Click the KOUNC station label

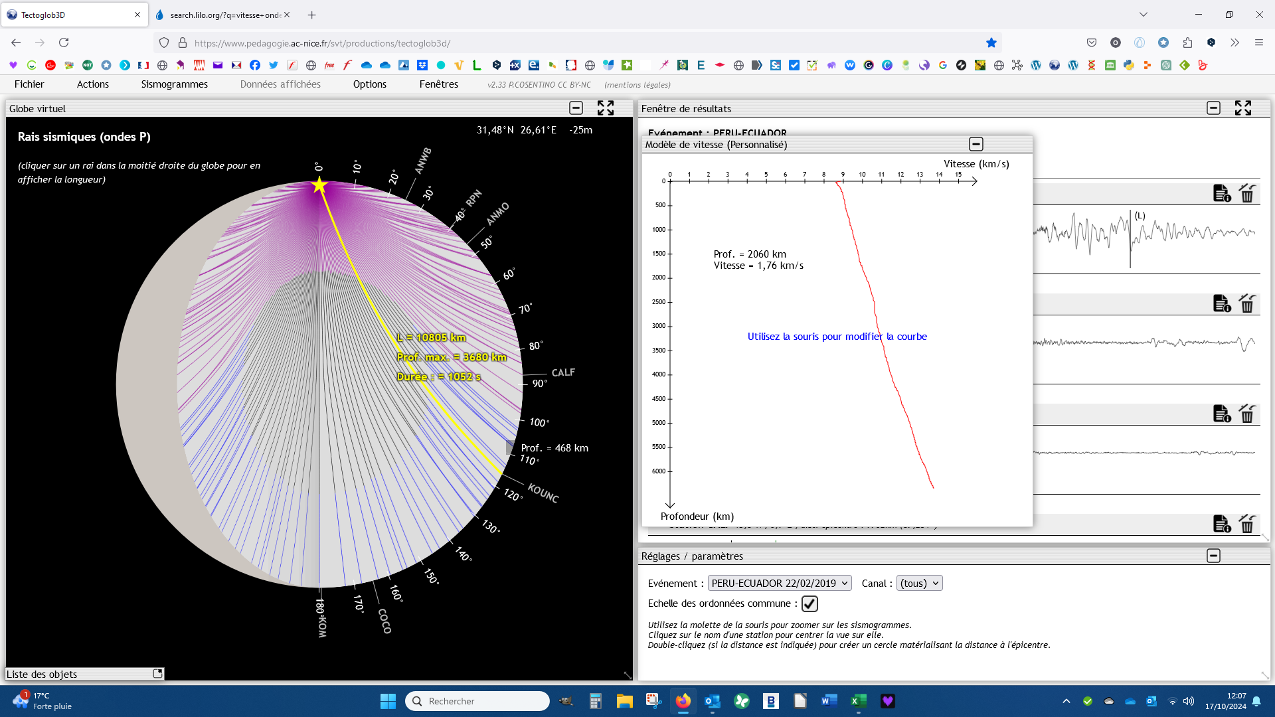pos(543,493)
